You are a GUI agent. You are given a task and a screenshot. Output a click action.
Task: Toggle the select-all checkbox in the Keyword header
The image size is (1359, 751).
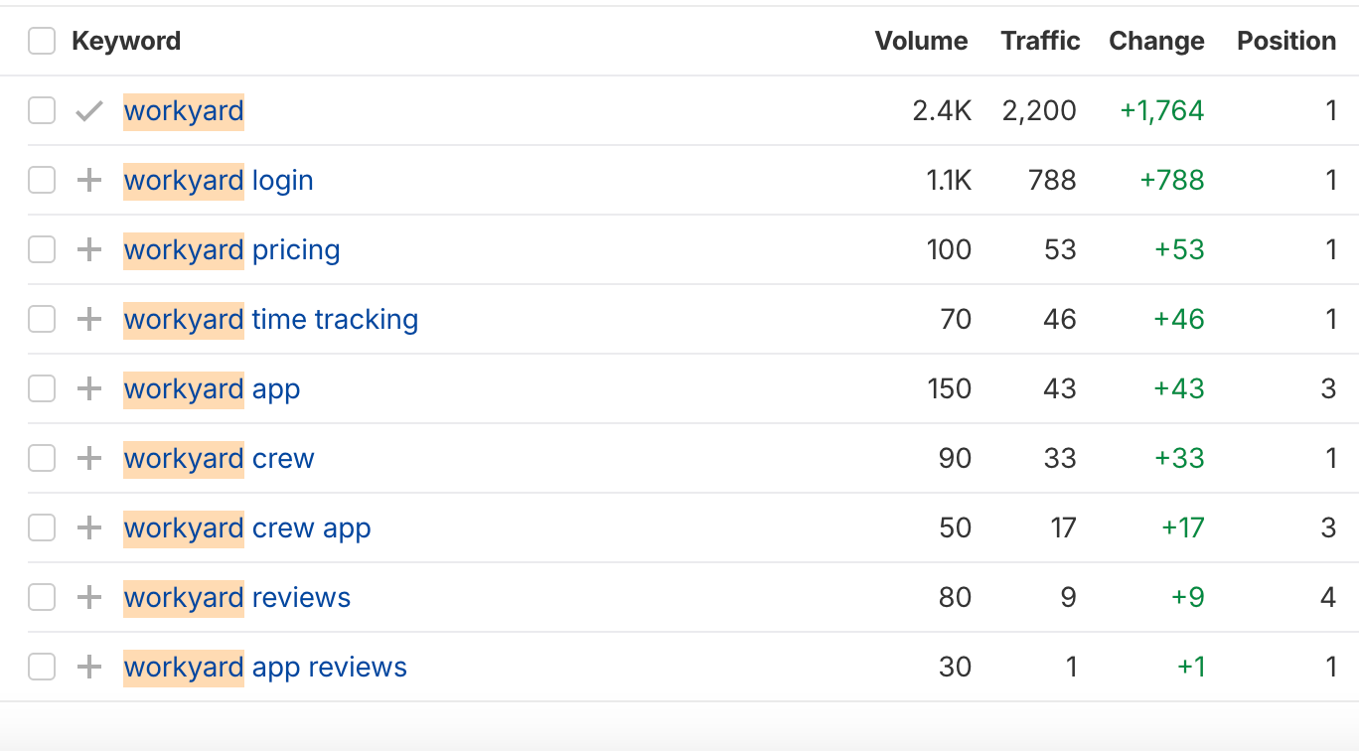point(42,42)
